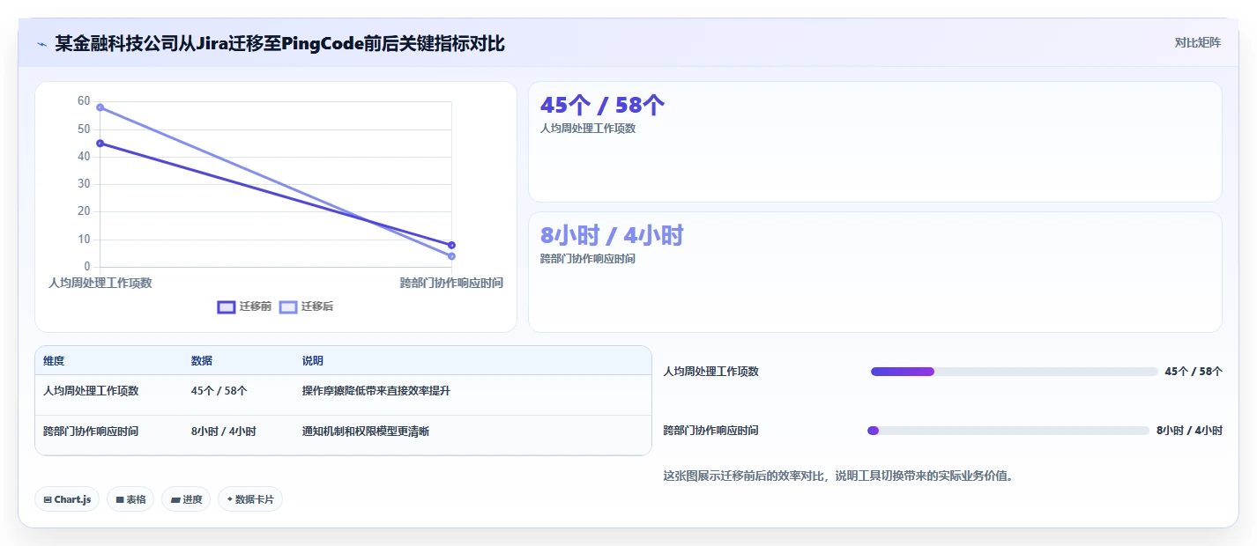Click the 跨部门协作响应时间 progress row label
Screen dimensions: 1257x546
(711, 431)
